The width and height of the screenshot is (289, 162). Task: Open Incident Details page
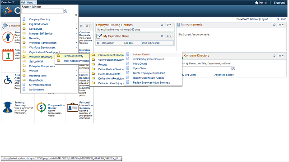(141, 54)
